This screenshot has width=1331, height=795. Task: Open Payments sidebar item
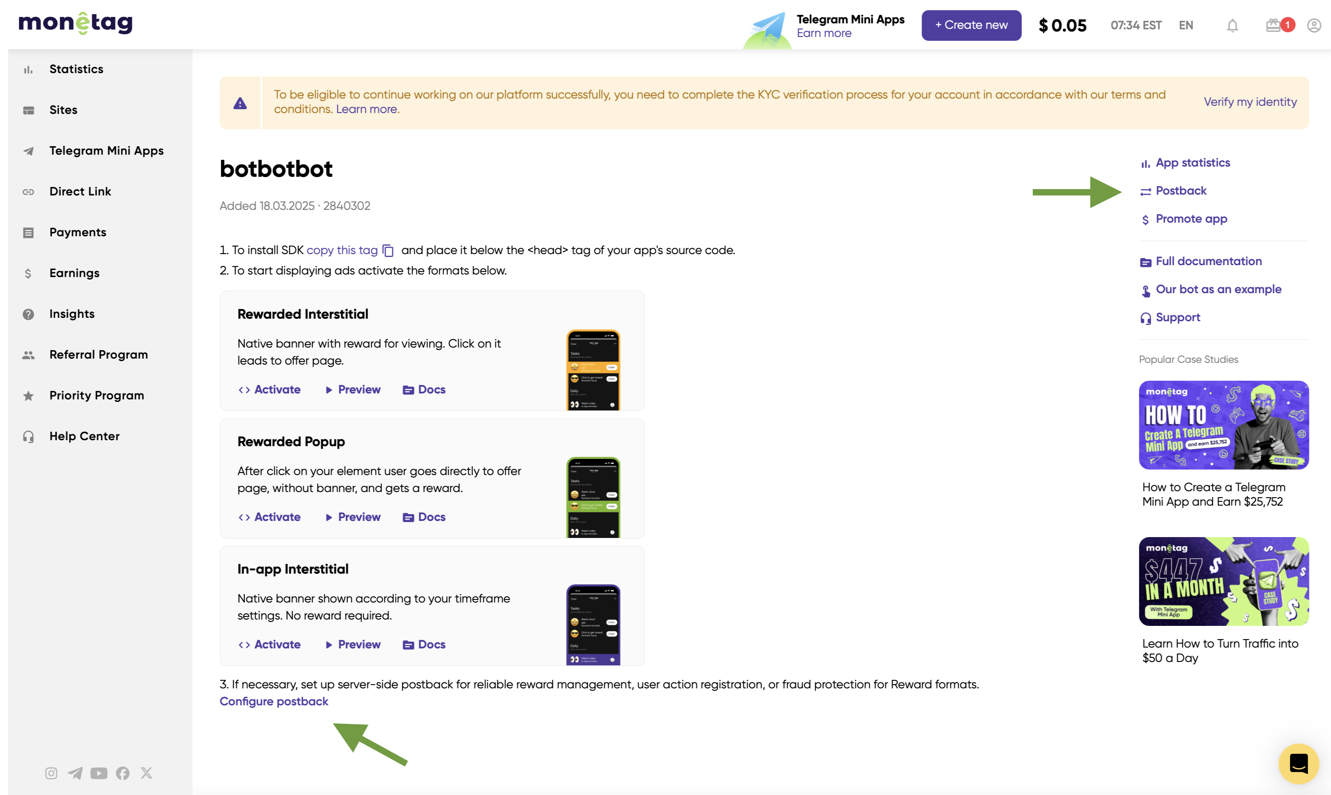click(x=78, y=232)
